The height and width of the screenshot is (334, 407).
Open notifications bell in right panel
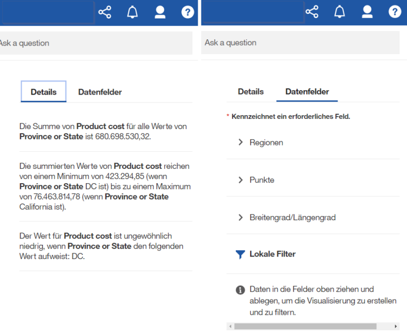340,12
